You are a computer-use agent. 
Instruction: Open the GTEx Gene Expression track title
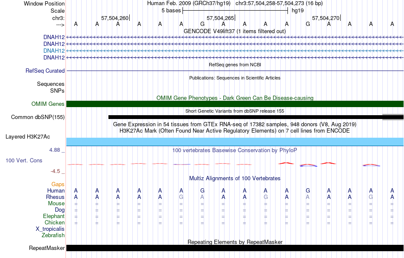tap(235, 125)
